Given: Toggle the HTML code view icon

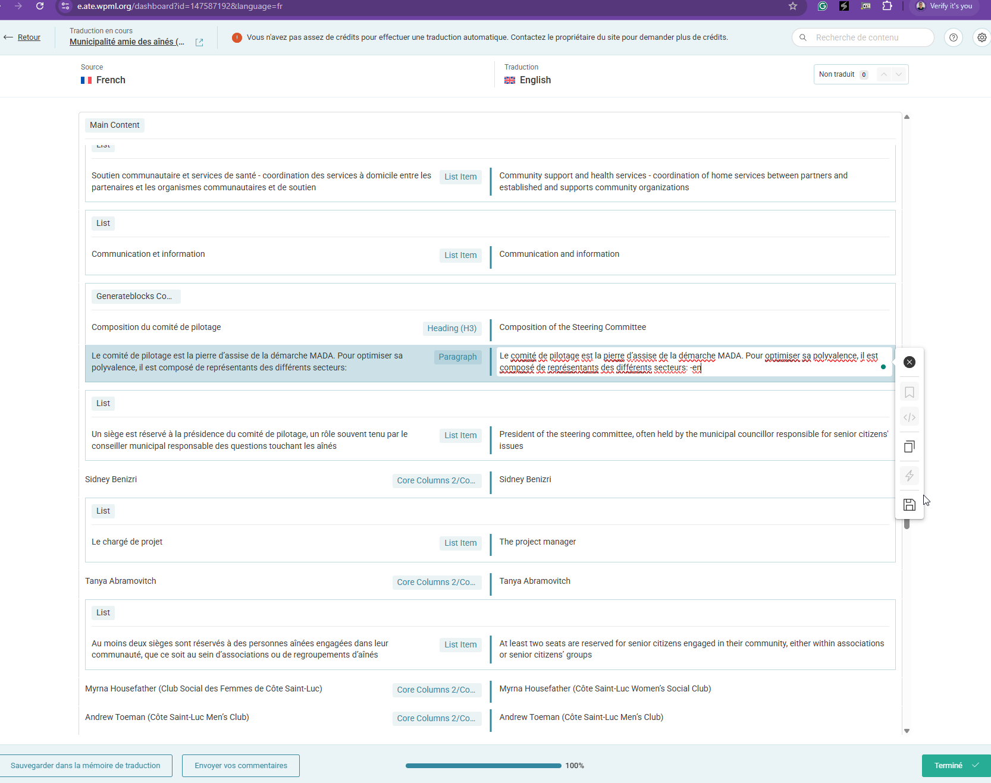Looking at the screenshot, I should click(910, 417).
